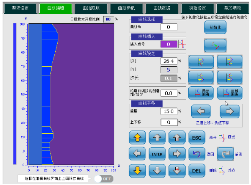Screen dimensions: 251x185
Task: Click the undo (返回) arrow button
Action: [x=196, y=153]
